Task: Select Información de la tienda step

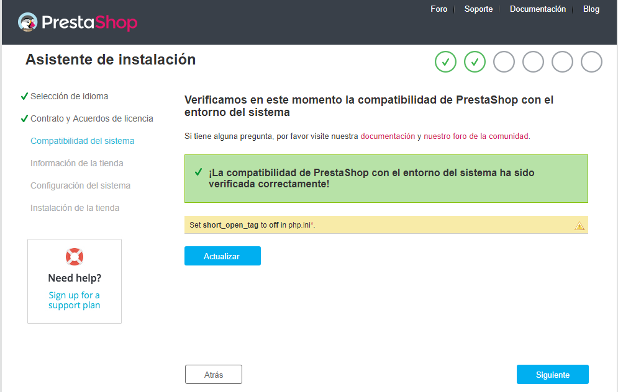Action: (77, 163)
